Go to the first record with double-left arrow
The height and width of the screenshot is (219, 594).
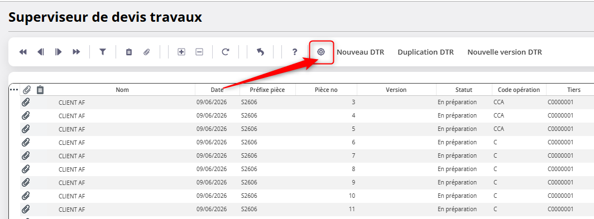coord(23,52)
